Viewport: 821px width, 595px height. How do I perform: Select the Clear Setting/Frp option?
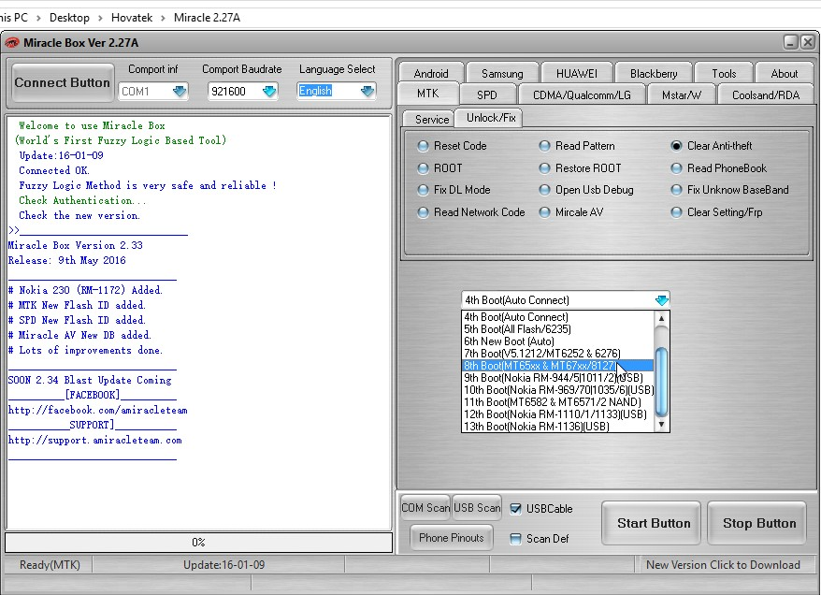(717, 212)
